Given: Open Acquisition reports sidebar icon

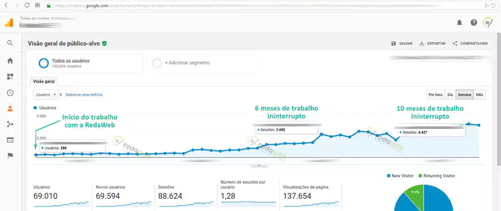Looking at the screenshot, I should pos(10,124).
